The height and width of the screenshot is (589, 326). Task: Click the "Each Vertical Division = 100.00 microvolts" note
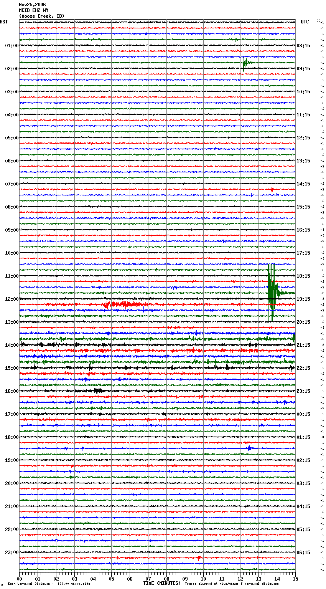49,584
